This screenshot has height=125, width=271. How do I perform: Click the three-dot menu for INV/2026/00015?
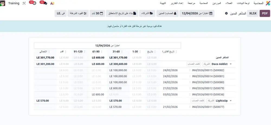click(x=190, y=70)
